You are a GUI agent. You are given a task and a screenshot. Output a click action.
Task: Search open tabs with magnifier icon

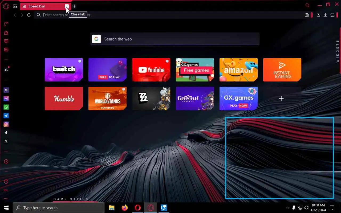click(x=307, y=5)
